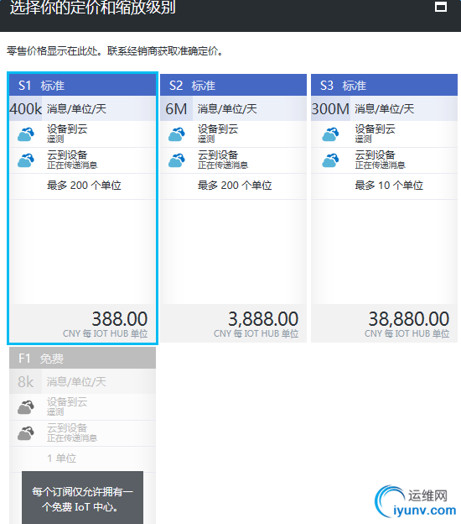Click the 每个订阅仅允许拥有一个免费 IoT 中心 notice

82,500
